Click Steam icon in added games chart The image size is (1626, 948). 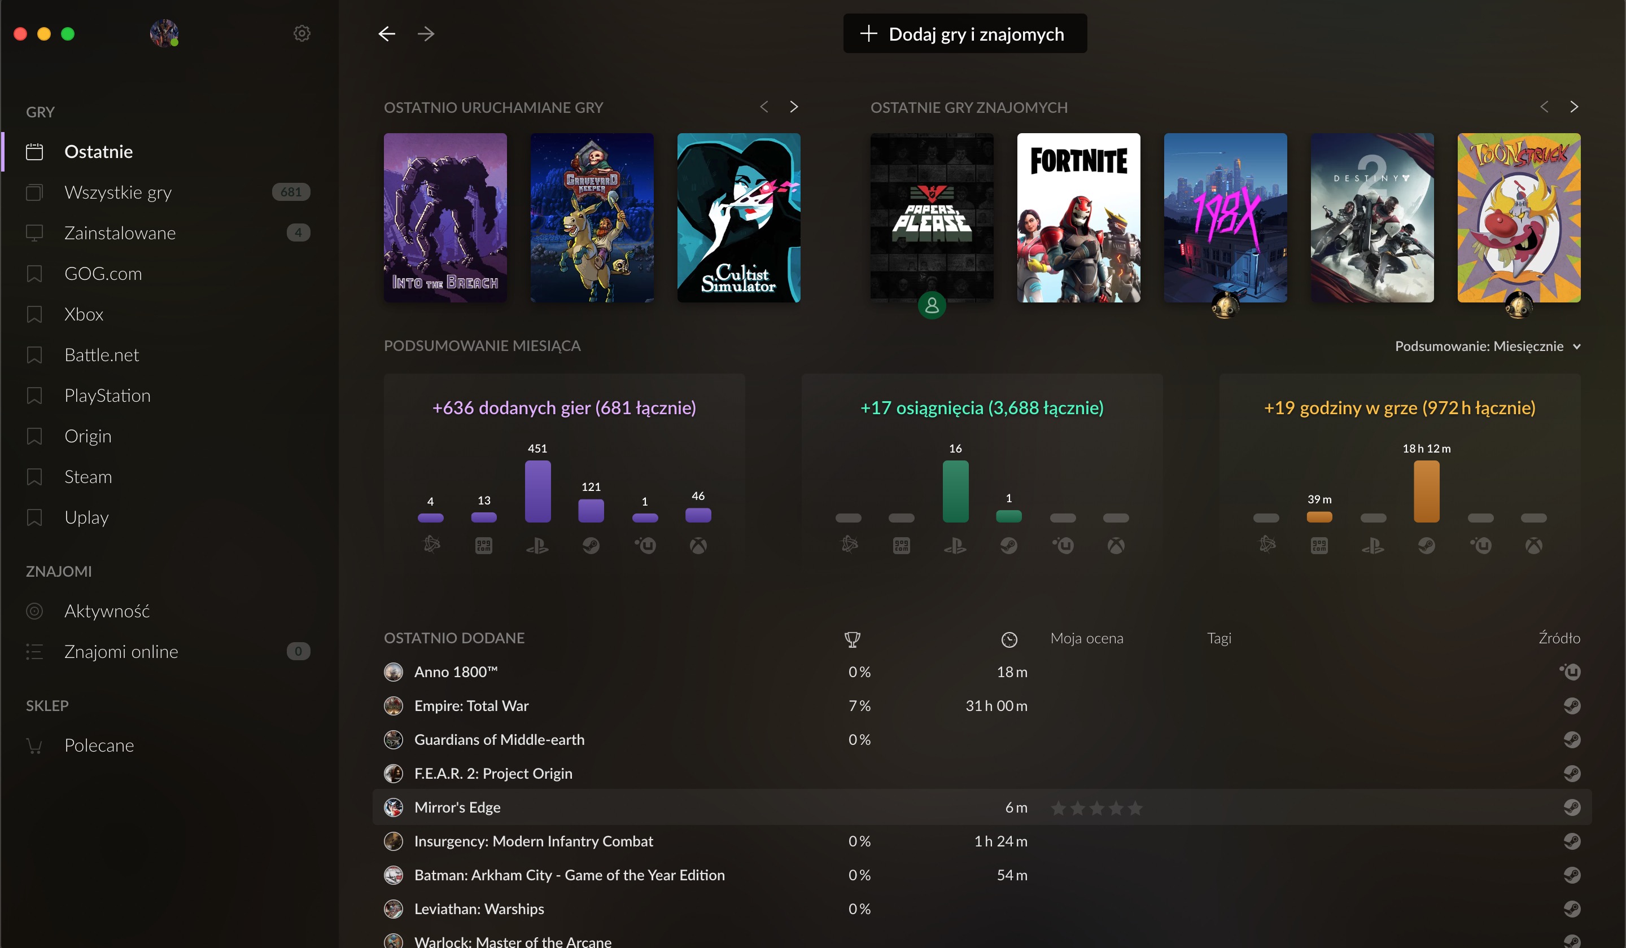tap(591, 546)
